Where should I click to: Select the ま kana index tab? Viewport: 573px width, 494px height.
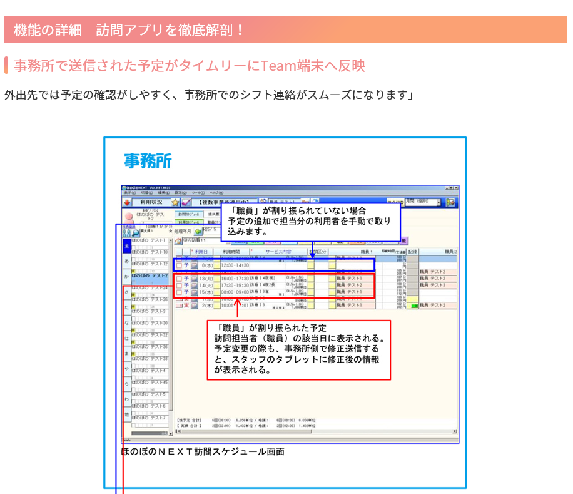tap(127, 353)
